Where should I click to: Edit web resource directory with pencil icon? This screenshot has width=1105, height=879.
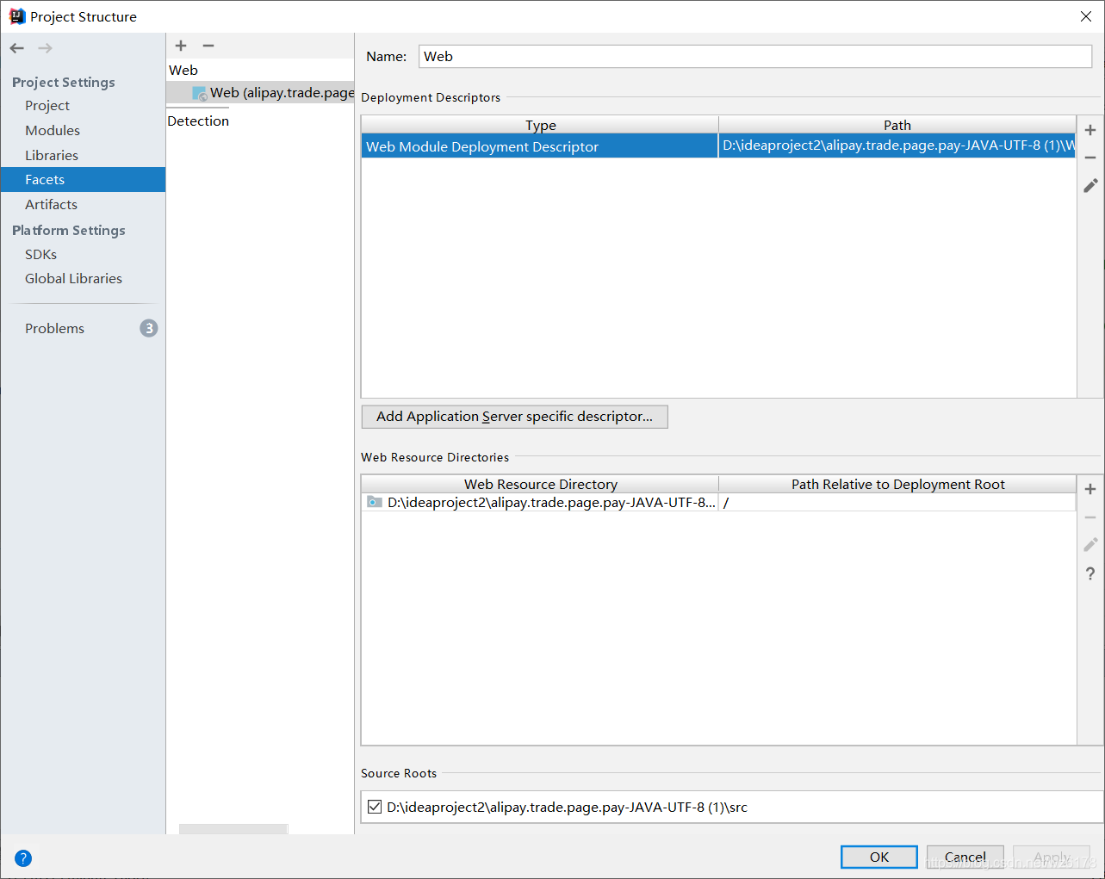click(x=1090, y=545)
